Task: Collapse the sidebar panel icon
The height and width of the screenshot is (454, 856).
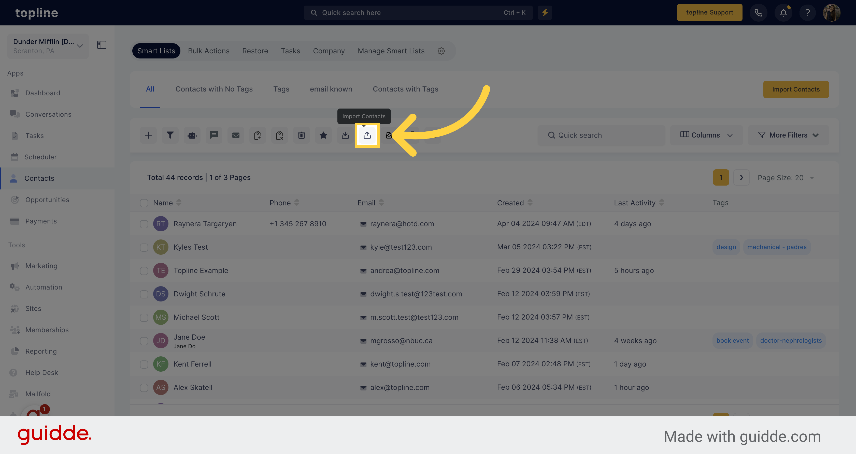Action: pos(102,45)
